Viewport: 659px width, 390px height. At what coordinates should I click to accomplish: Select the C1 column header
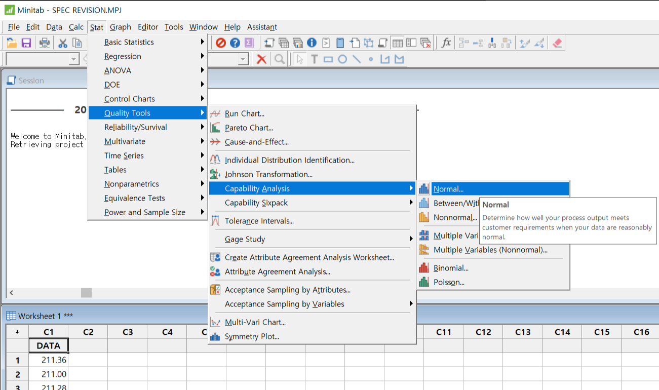[x=49, y=332]
